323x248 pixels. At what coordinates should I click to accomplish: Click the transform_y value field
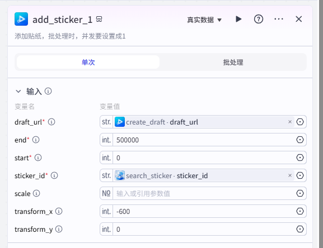[x=204, y=230]
